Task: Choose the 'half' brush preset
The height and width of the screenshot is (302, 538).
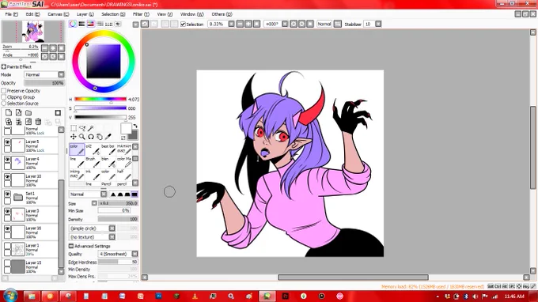Action: click(x=124, y=175)
